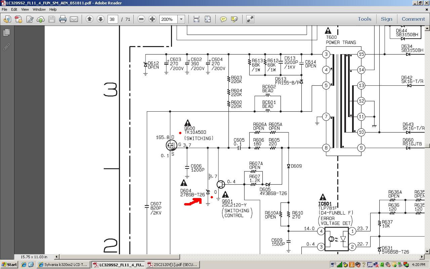Go to the next page arrow
This screenshot has height=269, width=430.
pyautogui.click(x=100, y=19)
